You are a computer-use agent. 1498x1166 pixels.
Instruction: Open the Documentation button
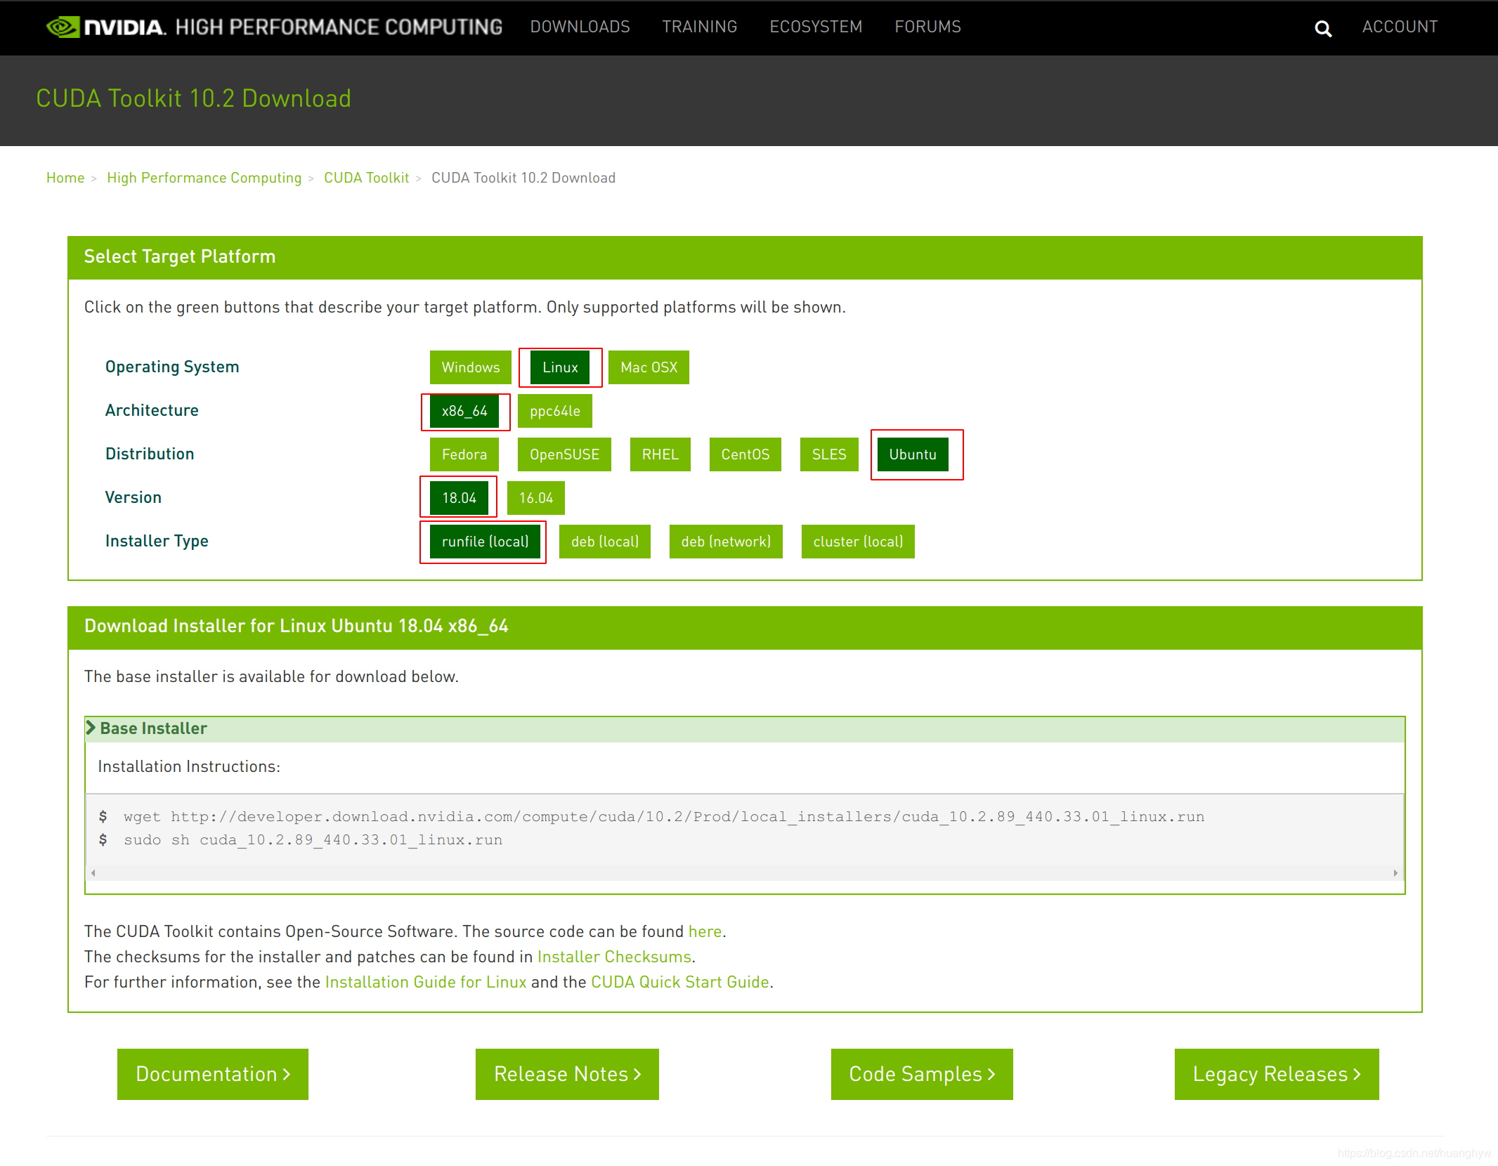pos(212,1074)
